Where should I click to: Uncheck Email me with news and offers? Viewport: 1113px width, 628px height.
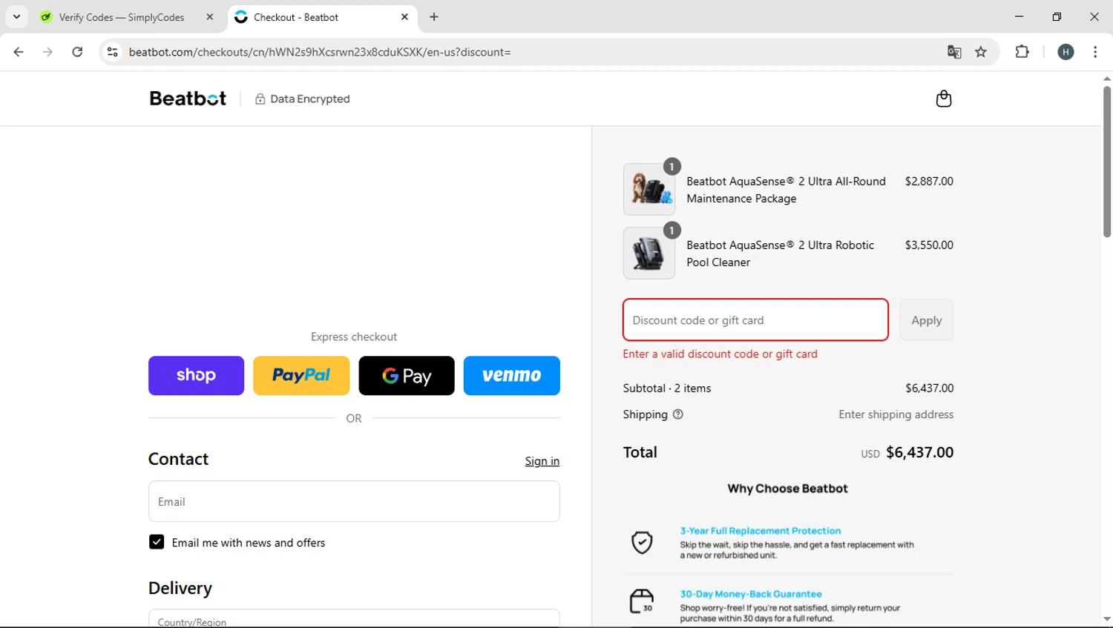(x=157, y=542)
